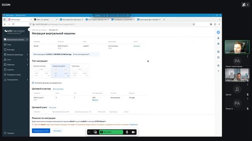Viewport: 252px width, 141px height.
Task: Switch to 'Платформа управления' tab
Action: coord(123,20)
